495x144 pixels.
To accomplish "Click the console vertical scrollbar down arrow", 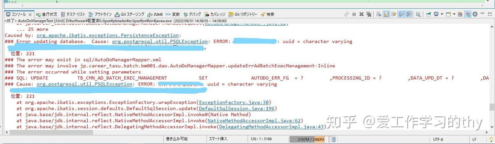I will click(492, 127).
